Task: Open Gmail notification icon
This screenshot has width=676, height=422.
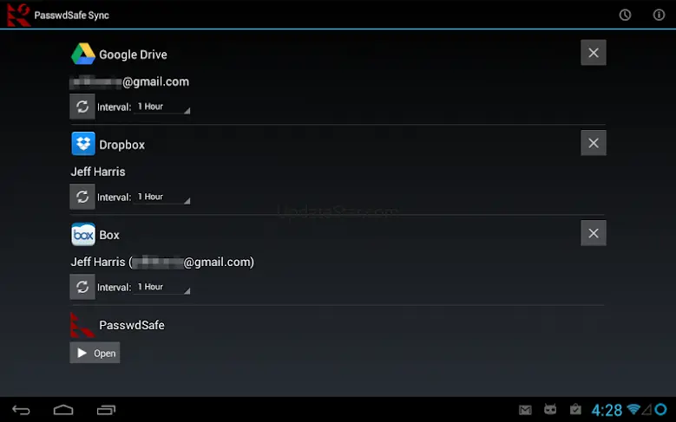Action: click(x=525, y=410)
